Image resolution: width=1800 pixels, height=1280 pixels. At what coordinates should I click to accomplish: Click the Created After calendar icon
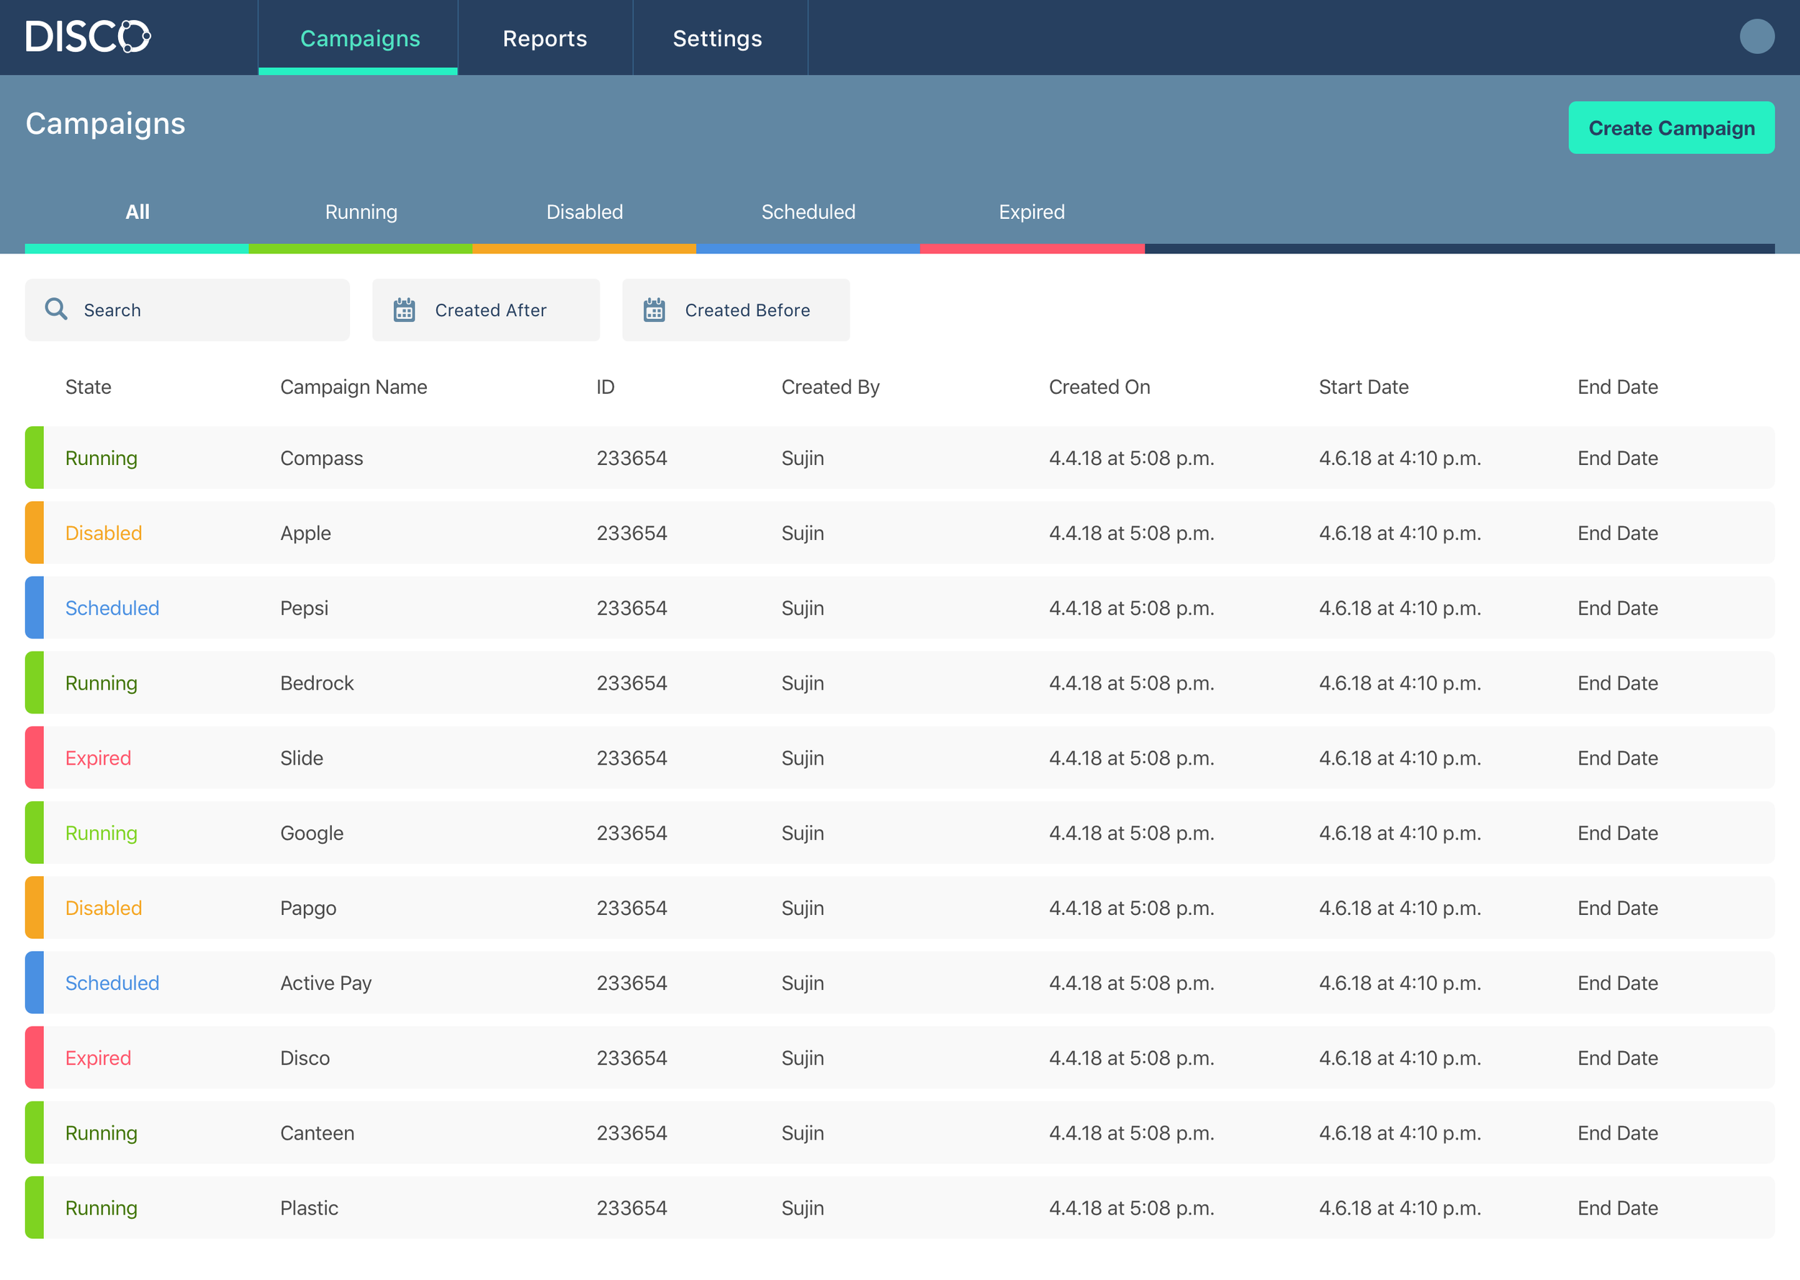(405, 310)
